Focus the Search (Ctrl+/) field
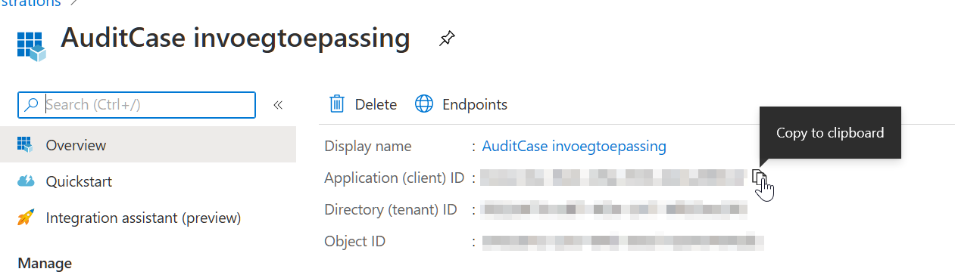Screen dimensions: 955x272 tap(136, 105)
